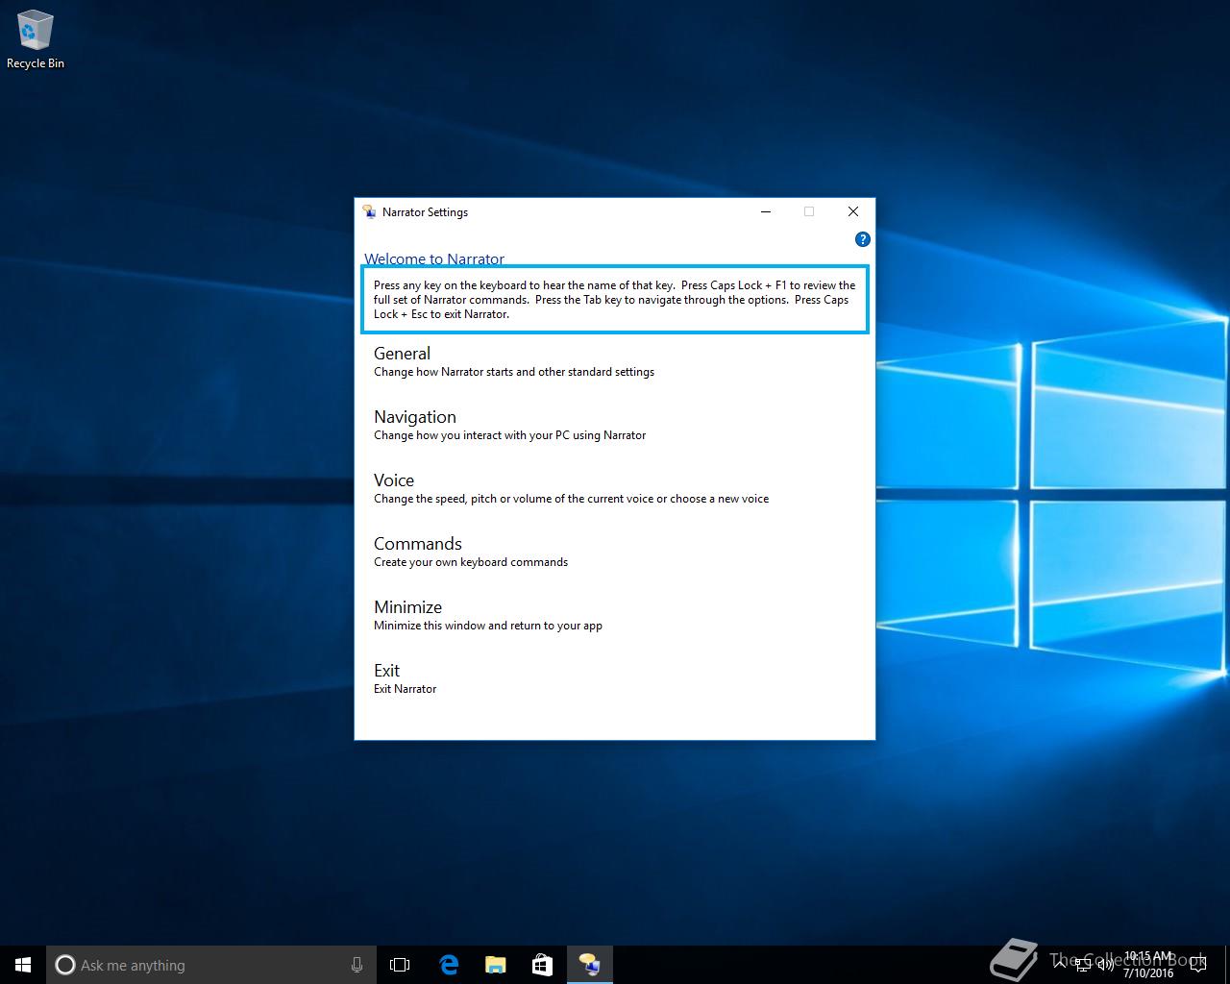The image size is (1230, 984).
Task: Open the Narrator help question mark icon
Action: [x=862, y=239]
